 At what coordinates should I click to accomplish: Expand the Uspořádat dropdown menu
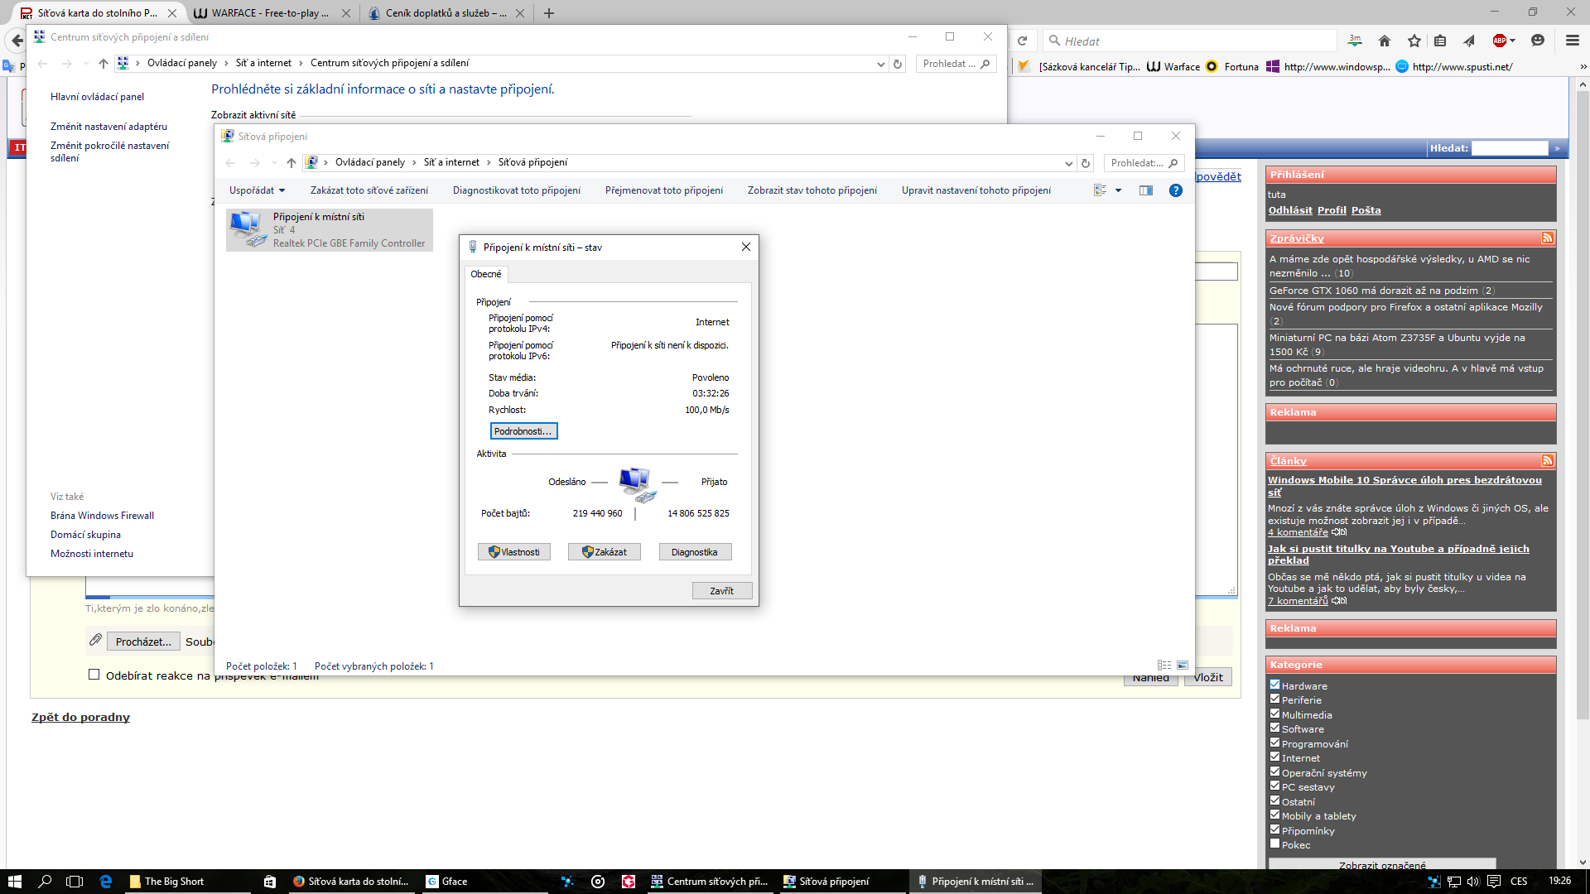257,190
